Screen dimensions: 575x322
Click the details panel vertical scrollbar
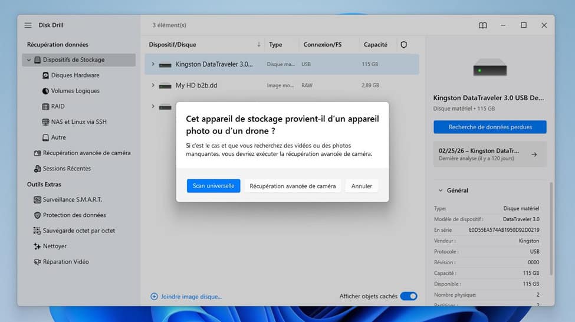point(551,228)
